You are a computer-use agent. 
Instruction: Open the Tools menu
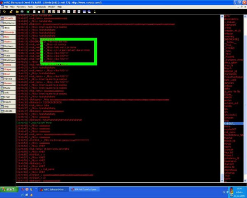(x=30, y=7)
